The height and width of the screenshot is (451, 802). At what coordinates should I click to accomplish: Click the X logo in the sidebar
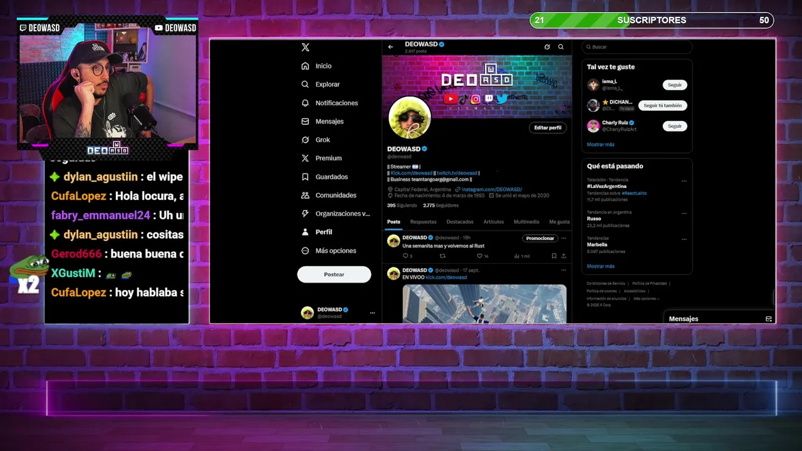(x=305, y=48)
